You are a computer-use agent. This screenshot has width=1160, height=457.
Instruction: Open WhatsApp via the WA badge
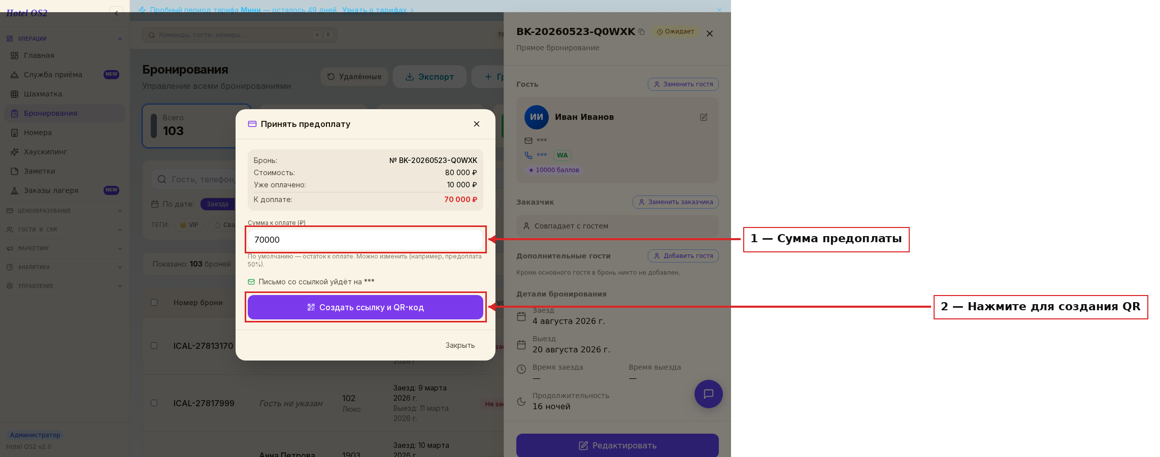562,155
